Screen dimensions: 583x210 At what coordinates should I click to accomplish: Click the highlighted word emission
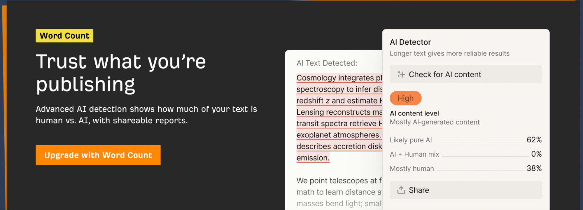(313, 158)
